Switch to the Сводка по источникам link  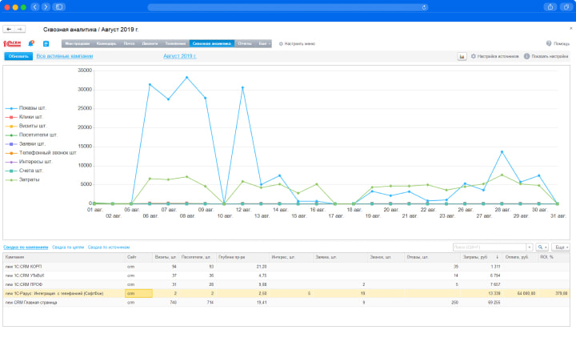click(109, 247)
